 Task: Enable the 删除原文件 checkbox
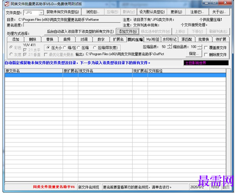pyautogui.click(x=206, y=55)
